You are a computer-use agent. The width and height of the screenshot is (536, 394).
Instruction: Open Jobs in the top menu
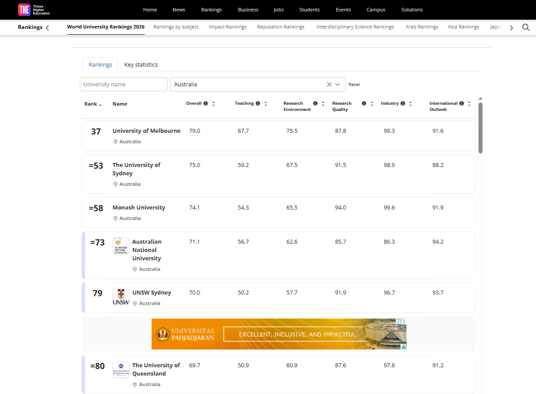pyautogui.click(x=279, y=10)
